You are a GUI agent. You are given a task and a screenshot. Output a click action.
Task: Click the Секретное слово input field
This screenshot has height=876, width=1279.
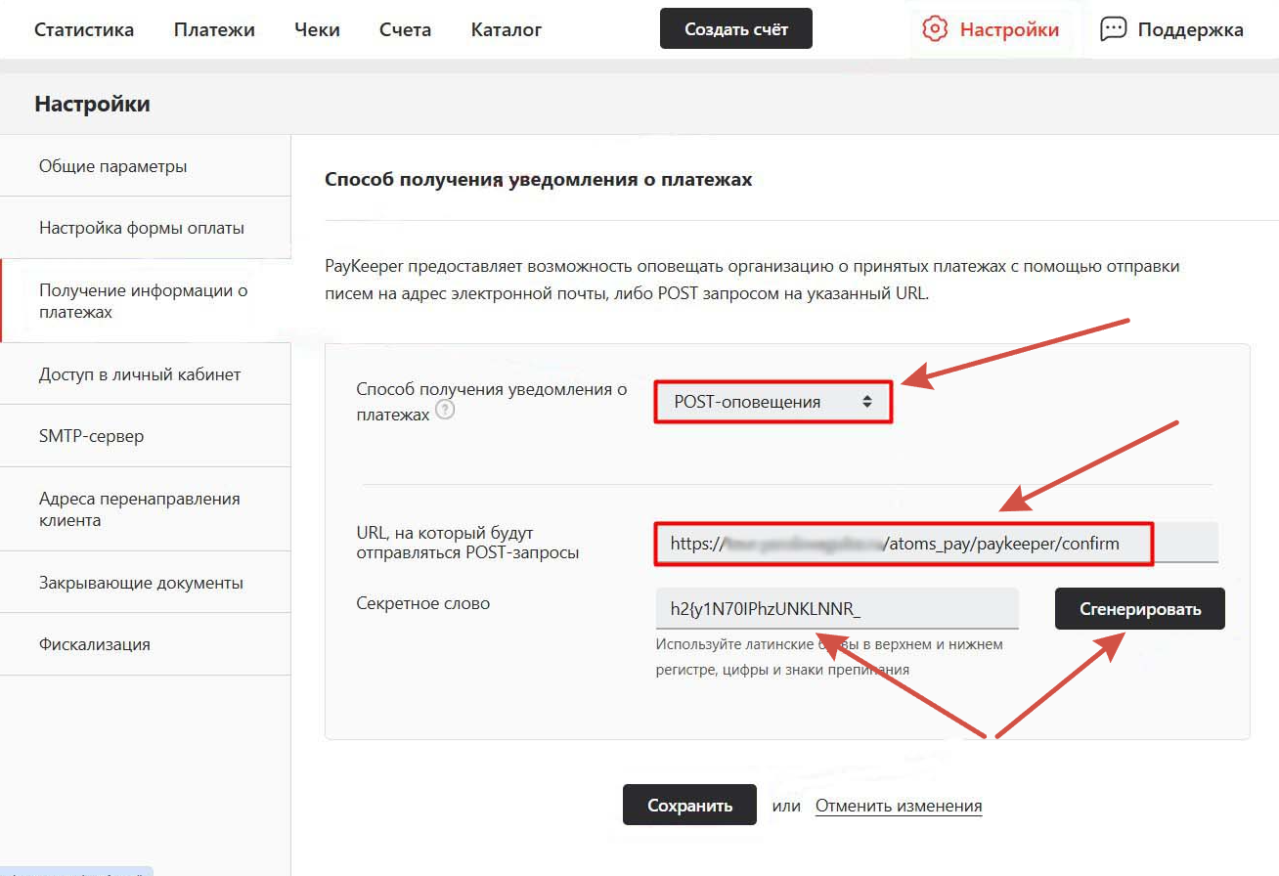tap(837, 609)
